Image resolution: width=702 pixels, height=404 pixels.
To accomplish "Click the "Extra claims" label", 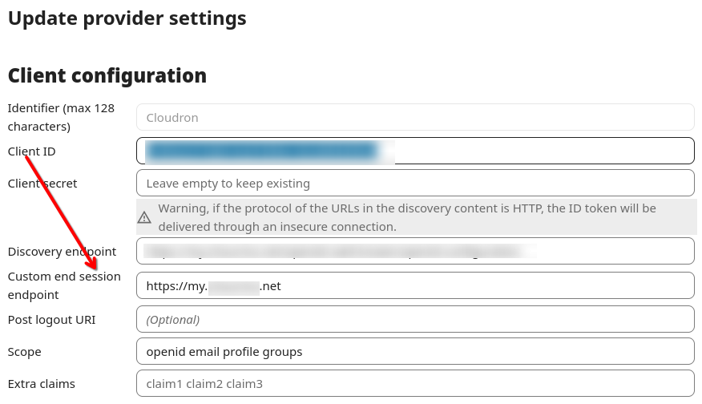I will (x=42, y=383).
